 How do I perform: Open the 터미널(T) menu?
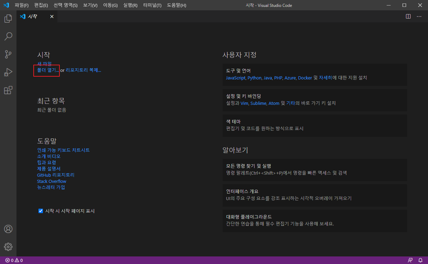(x=152, y=5)
